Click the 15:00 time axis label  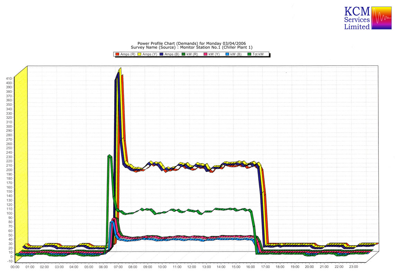pos(236,267)
